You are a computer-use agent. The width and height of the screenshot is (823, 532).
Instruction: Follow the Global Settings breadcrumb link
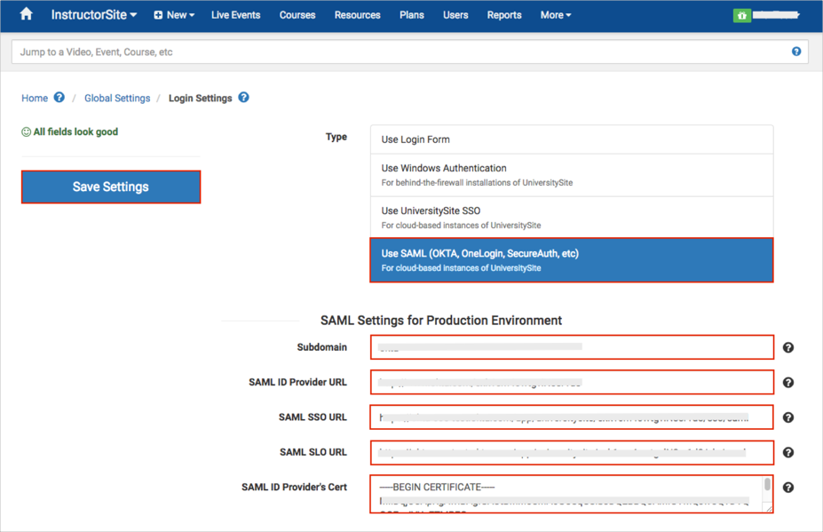(117, 99)
